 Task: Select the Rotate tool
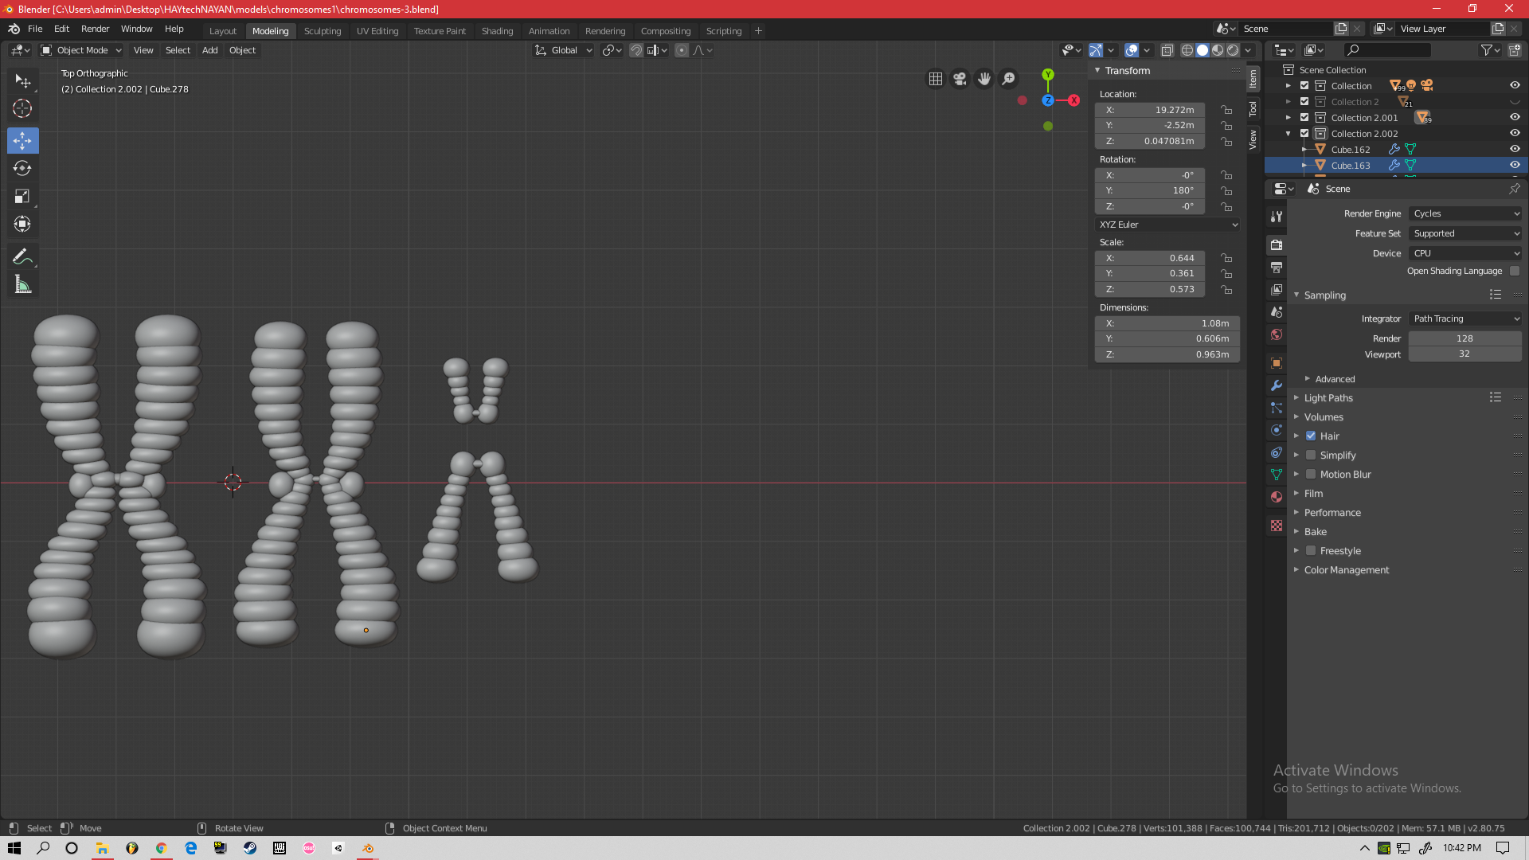[22, 168]
